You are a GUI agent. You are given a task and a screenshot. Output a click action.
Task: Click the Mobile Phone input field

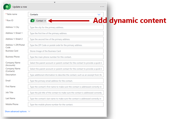tap(66, 105)
